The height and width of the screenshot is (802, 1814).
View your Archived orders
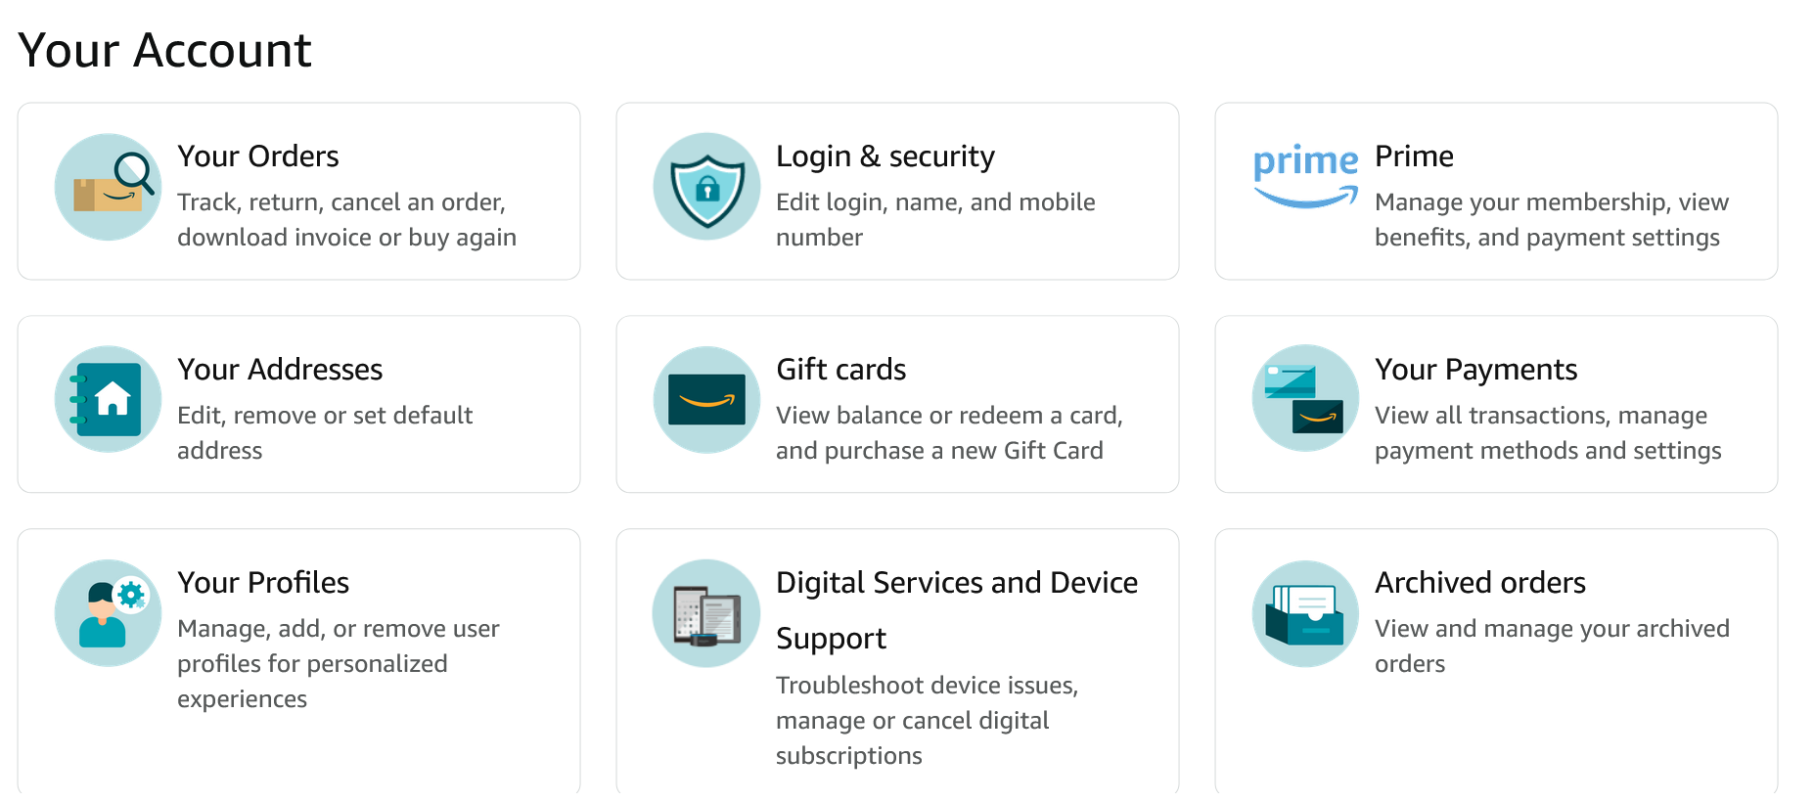pos(1480,582)
